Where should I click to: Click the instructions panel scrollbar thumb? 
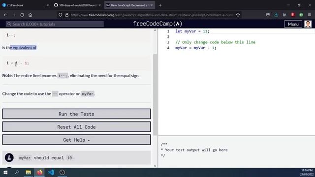tap(155, 94)
